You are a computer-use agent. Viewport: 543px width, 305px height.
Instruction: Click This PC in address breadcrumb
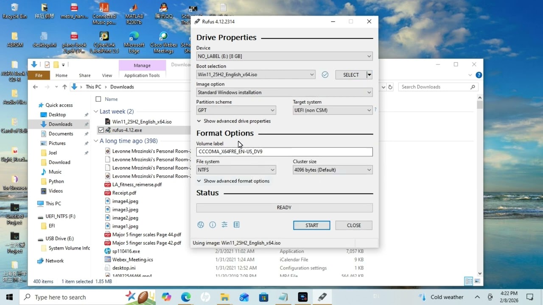click(x=93, y=87)
